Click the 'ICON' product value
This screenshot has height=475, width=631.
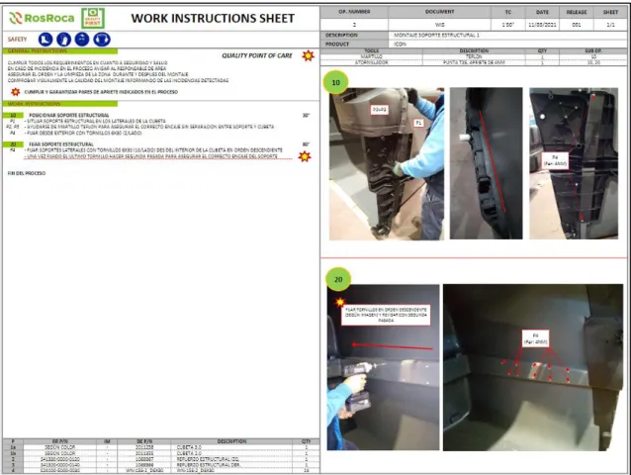click(400, 44)
